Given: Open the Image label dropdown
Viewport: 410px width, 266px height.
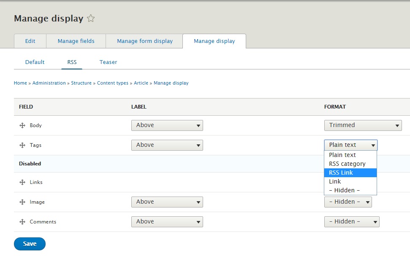Looking at the screenshot, I should pyautogui.click(x=167, y=202).
